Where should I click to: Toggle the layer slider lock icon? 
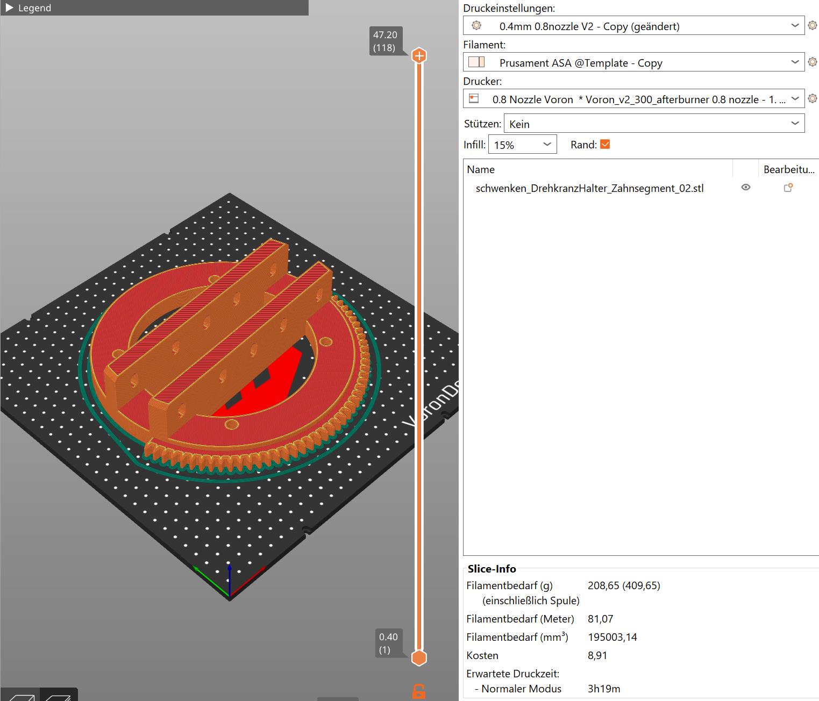tap(418, 691)
